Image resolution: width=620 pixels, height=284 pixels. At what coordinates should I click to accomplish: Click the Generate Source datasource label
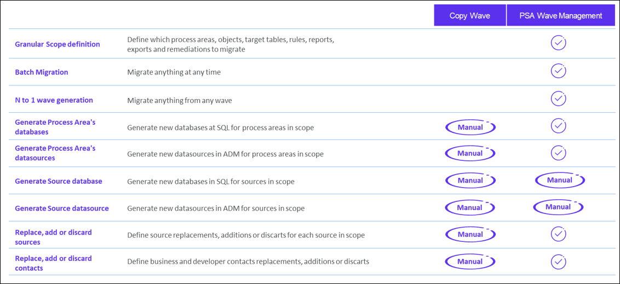(x=62, y=208)
